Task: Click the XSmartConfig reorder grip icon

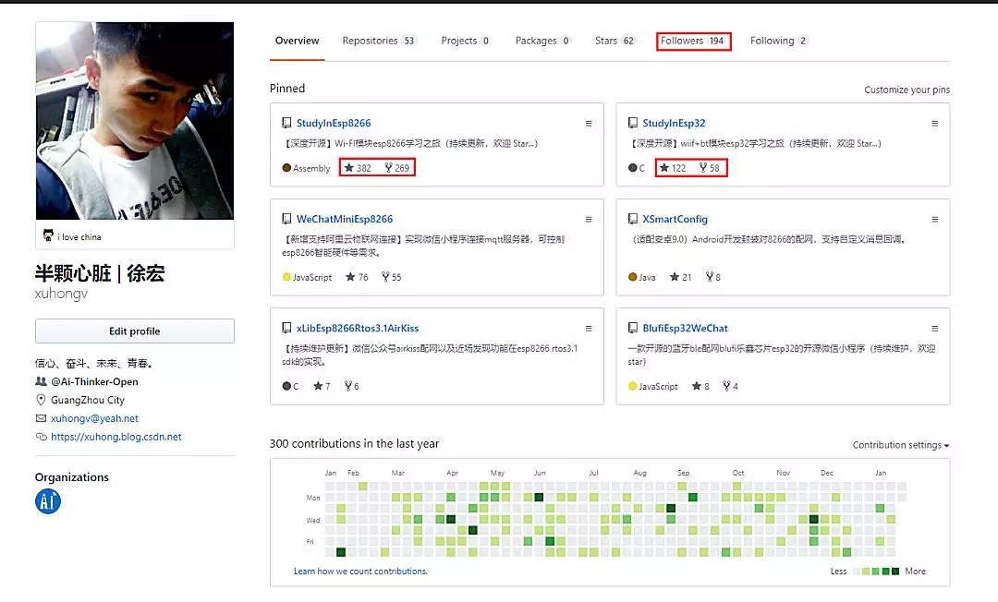Action: pos(935,220)
